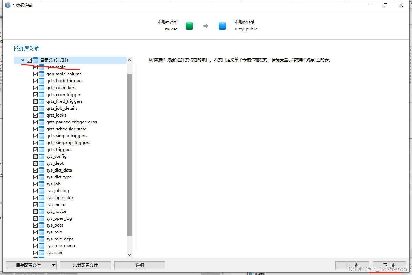Select the sys_dict_type table name

point(59,177)
